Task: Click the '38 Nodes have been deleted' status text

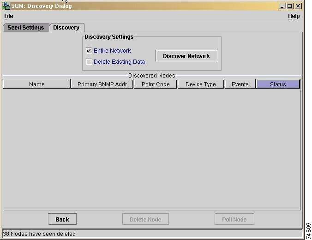Action: click(39, 234)
